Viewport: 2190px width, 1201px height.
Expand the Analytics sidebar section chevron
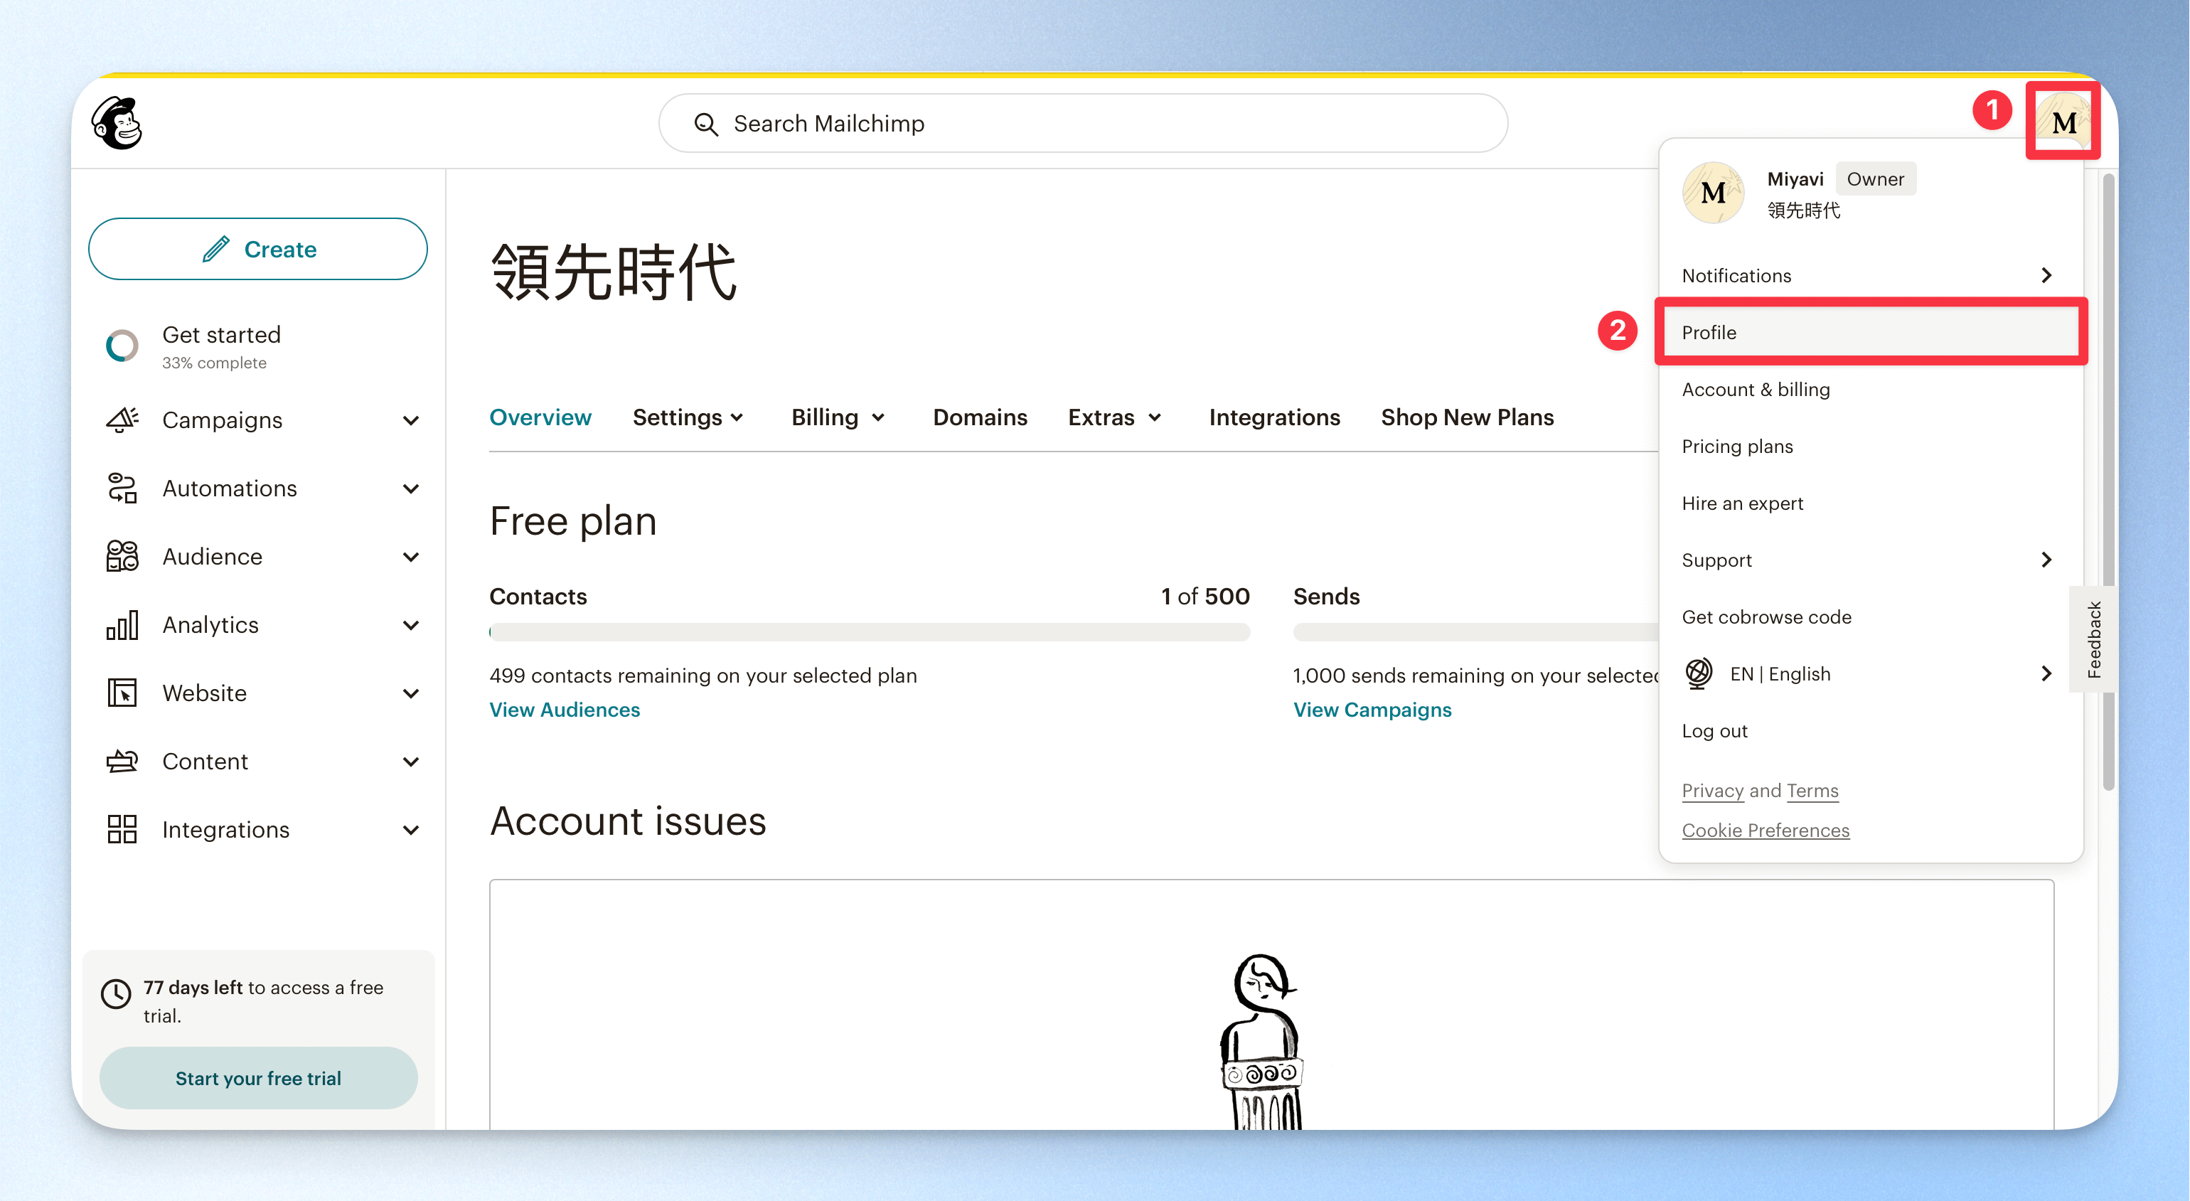coord(411,626)
